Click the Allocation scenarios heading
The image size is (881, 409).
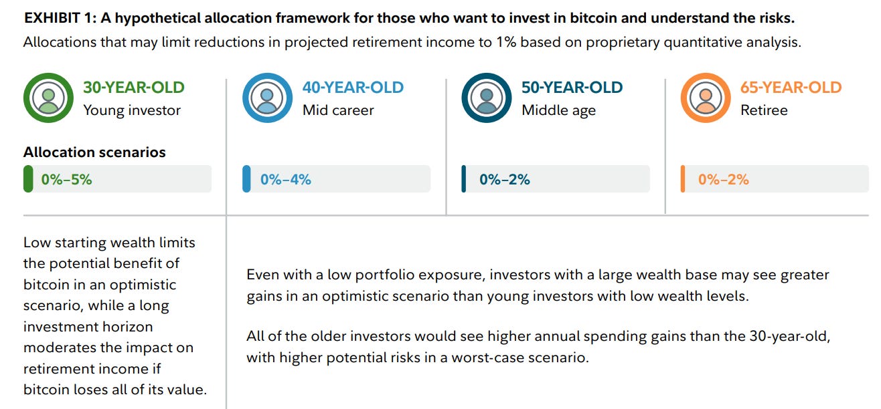point(94,152)
